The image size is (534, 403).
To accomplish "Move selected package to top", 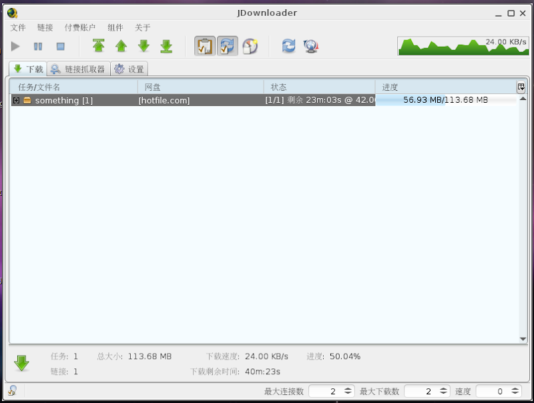I will (98, 46).
